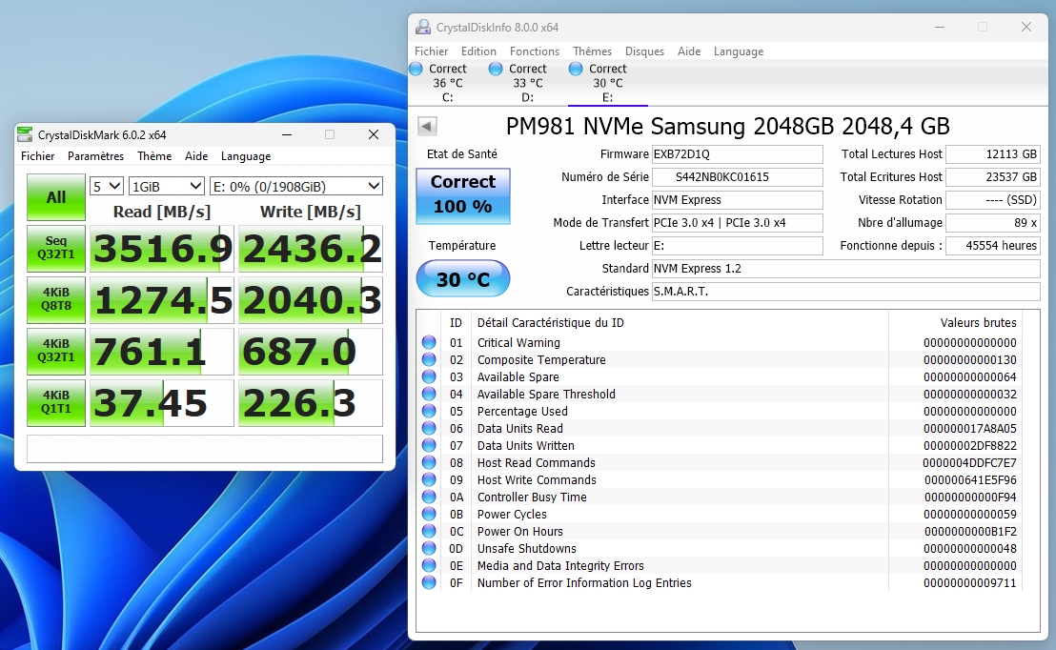The height and width of the screenshot is (650, 1056).
Task: Click the blue status dot for drive D:
Action: 496,69
